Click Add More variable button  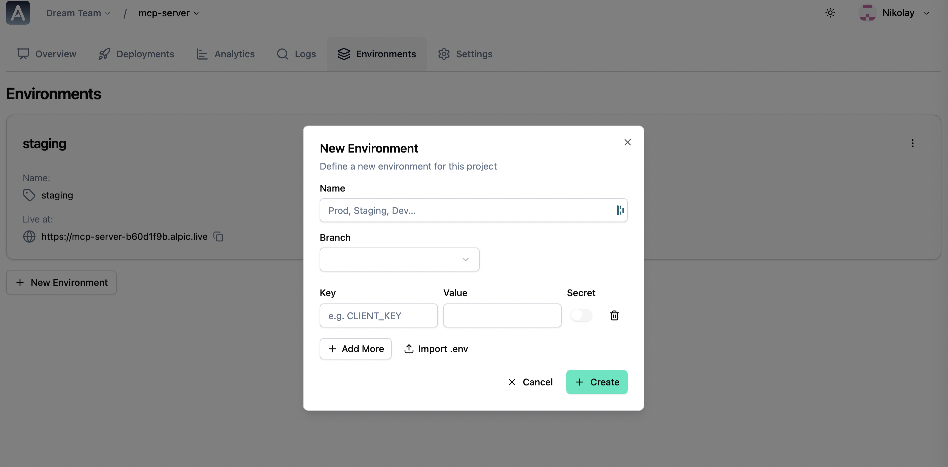pos(355,349)
